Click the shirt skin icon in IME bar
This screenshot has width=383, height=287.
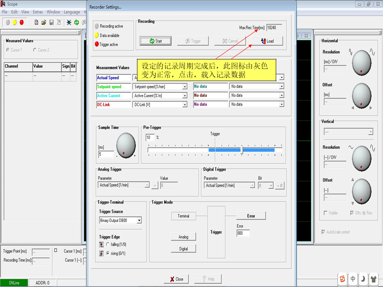click(x=373, y=279)
